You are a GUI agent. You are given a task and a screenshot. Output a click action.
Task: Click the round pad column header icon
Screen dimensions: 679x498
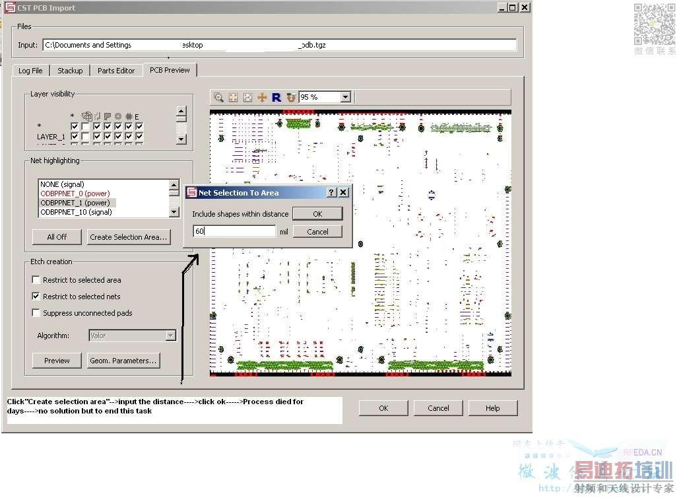click(117, 116)
